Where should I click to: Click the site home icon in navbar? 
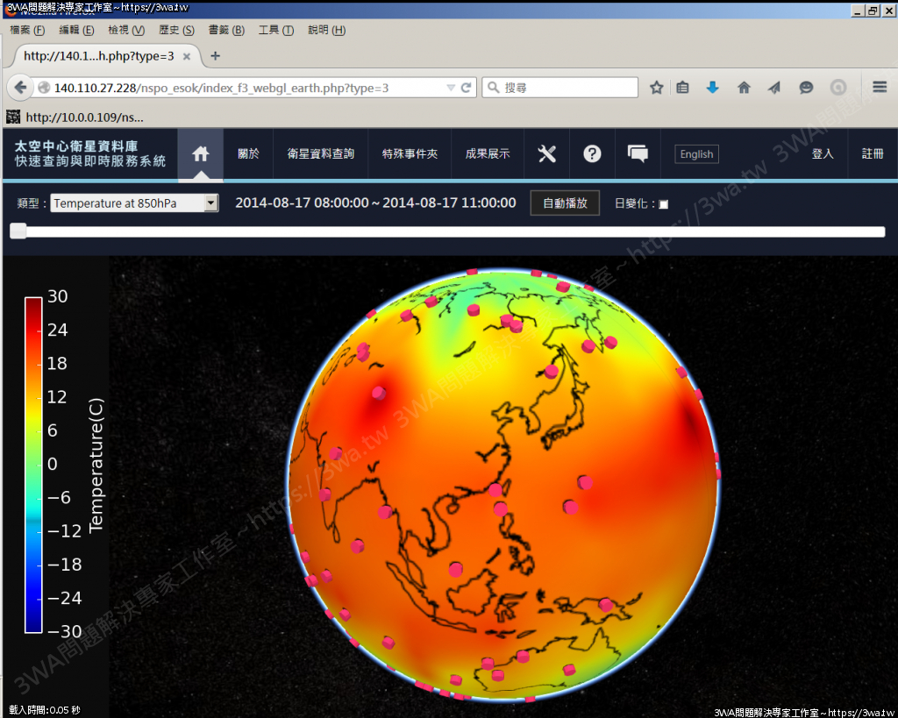[x=201, y=153]
